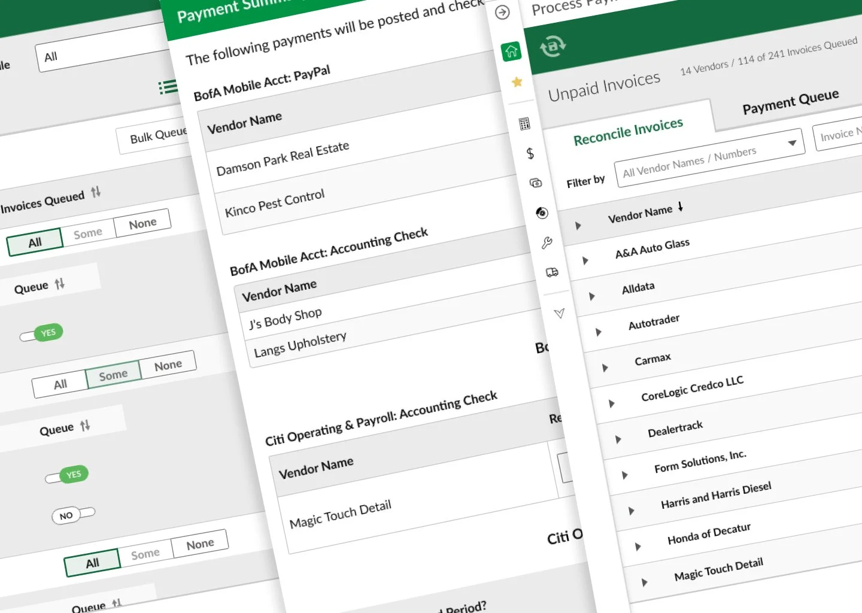862x613 pixels.
Task: Select 'None' under Invoices Queued
Action: [142, 223]
